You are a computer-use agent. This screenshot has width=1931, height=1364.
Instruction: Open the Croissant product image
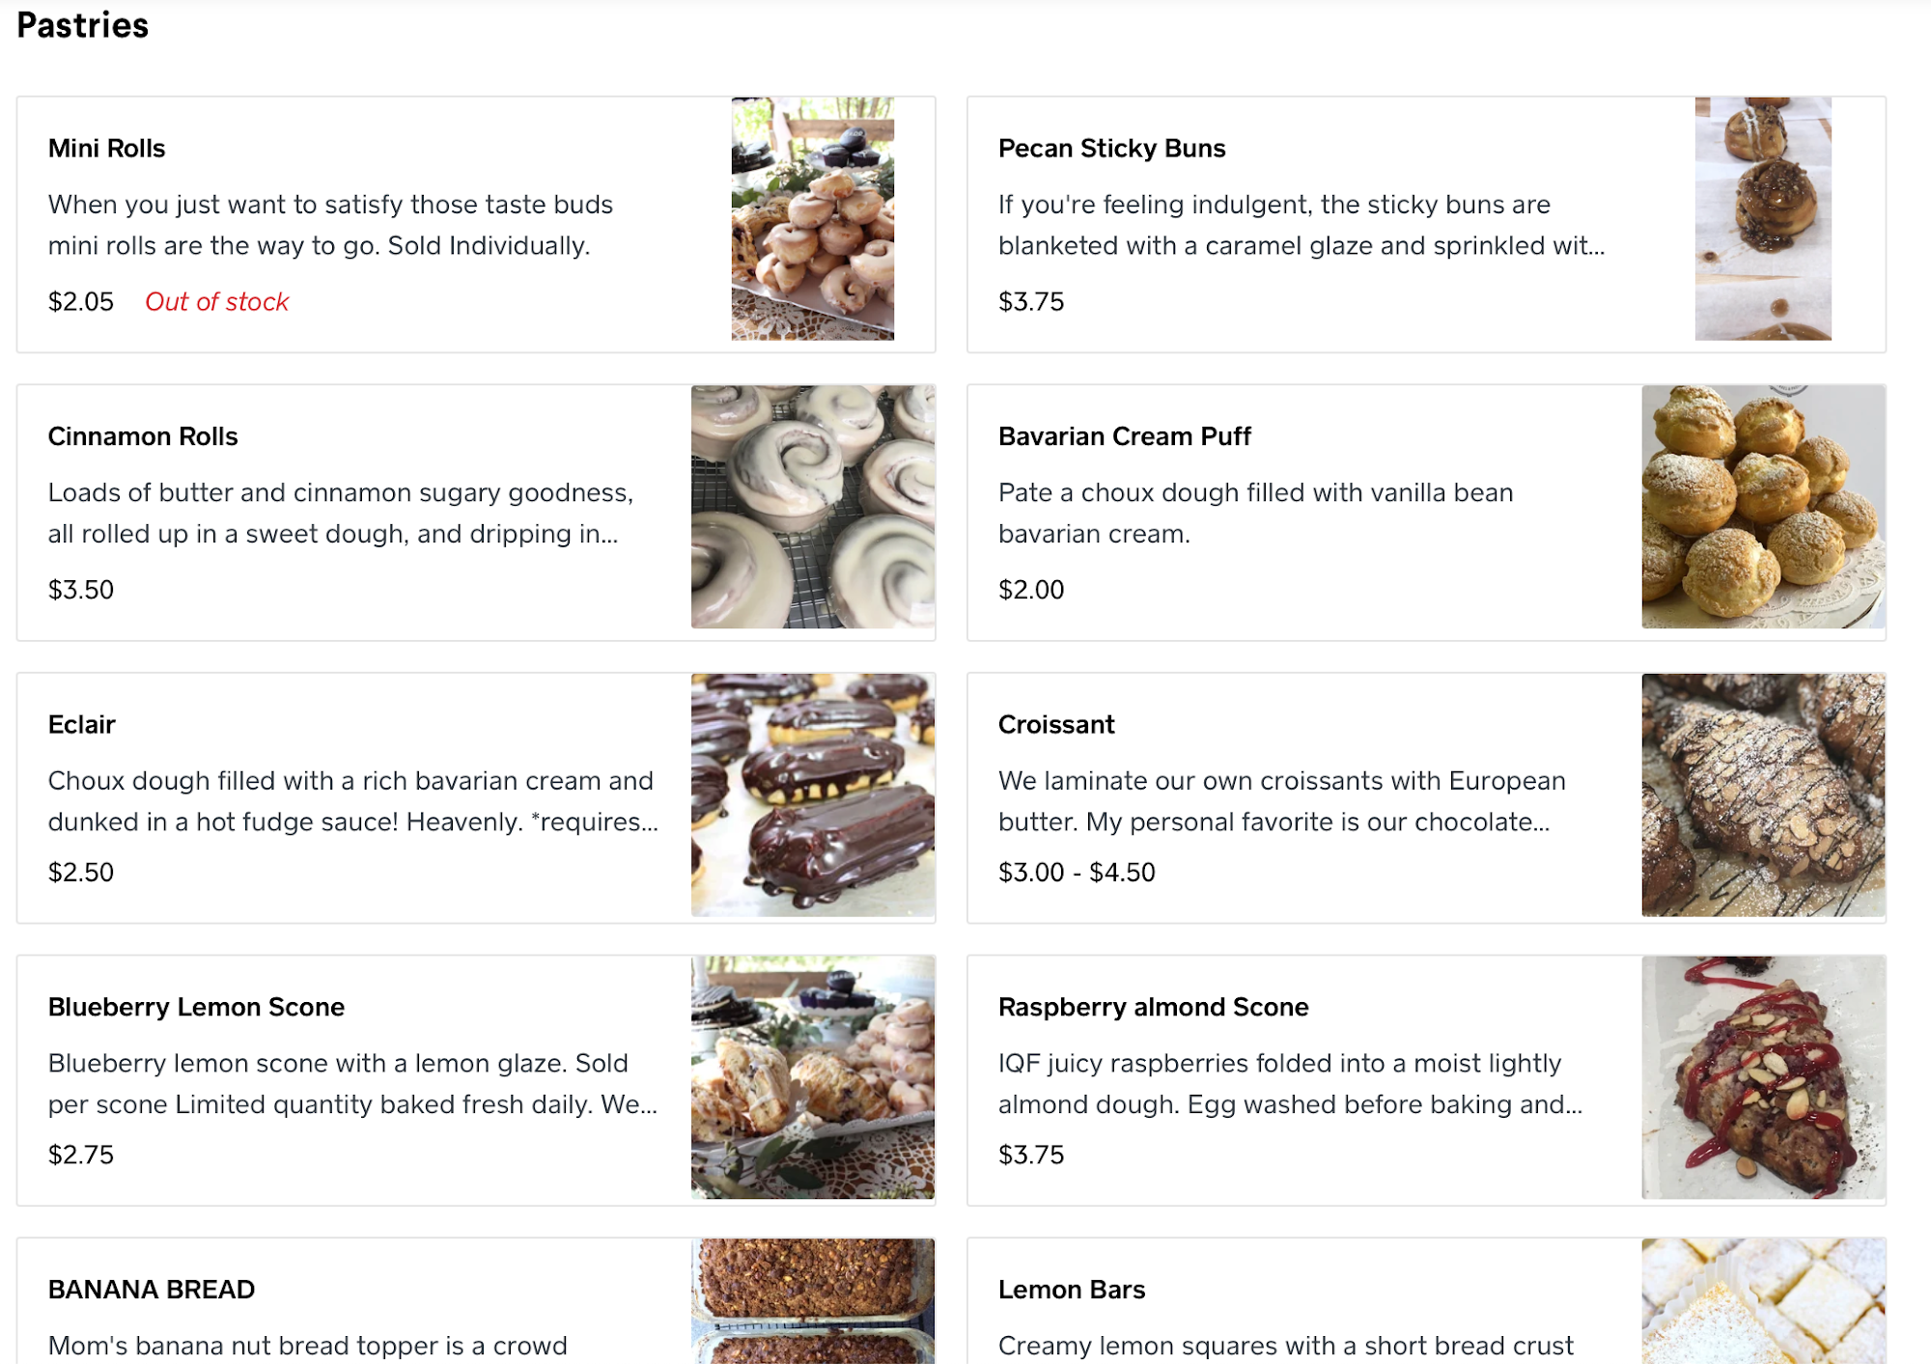point(1762,794)
